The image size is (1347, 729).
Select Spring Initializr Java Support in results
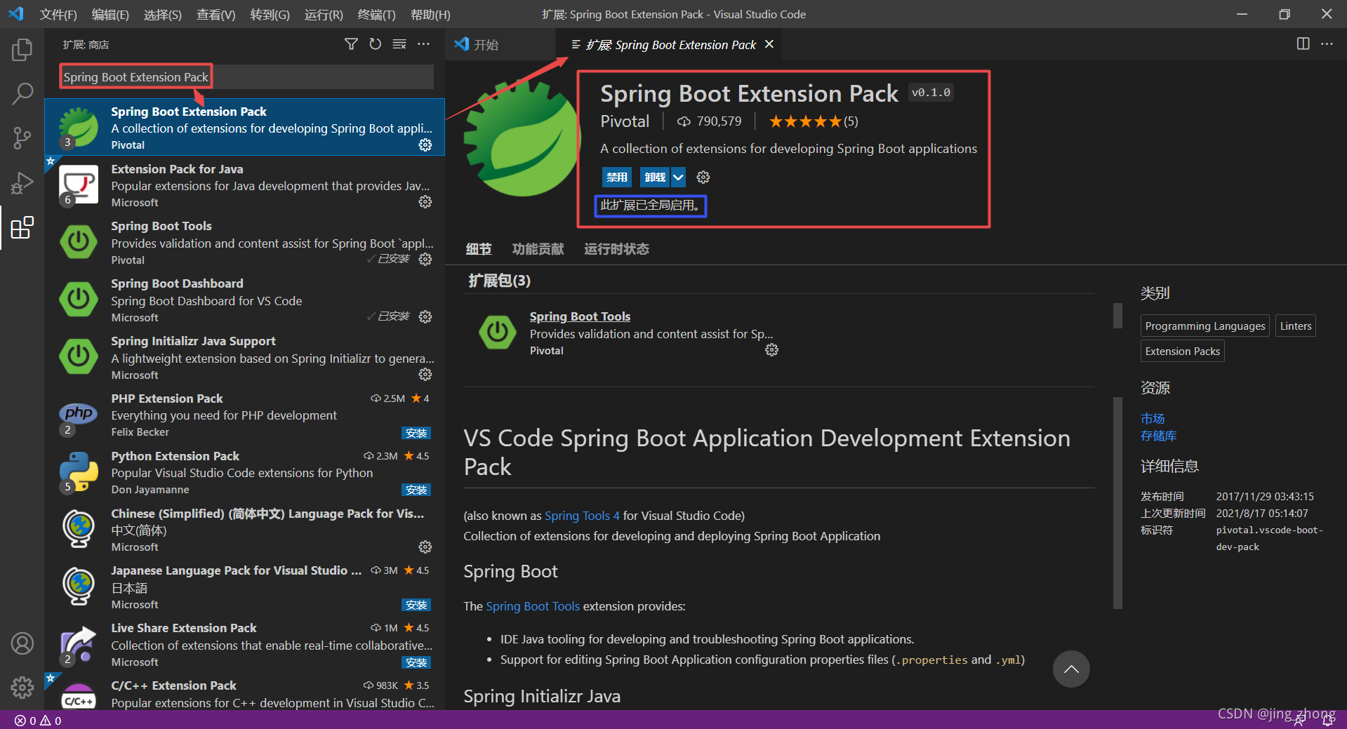(x=244, y=358)
